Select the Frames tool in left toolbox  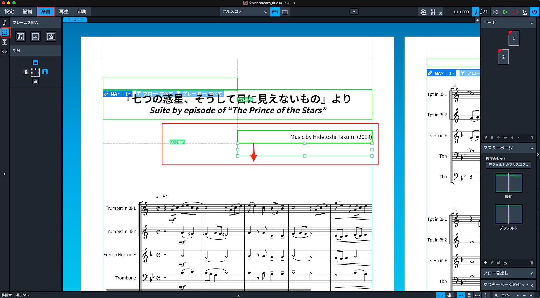click(x=5, y=32)
